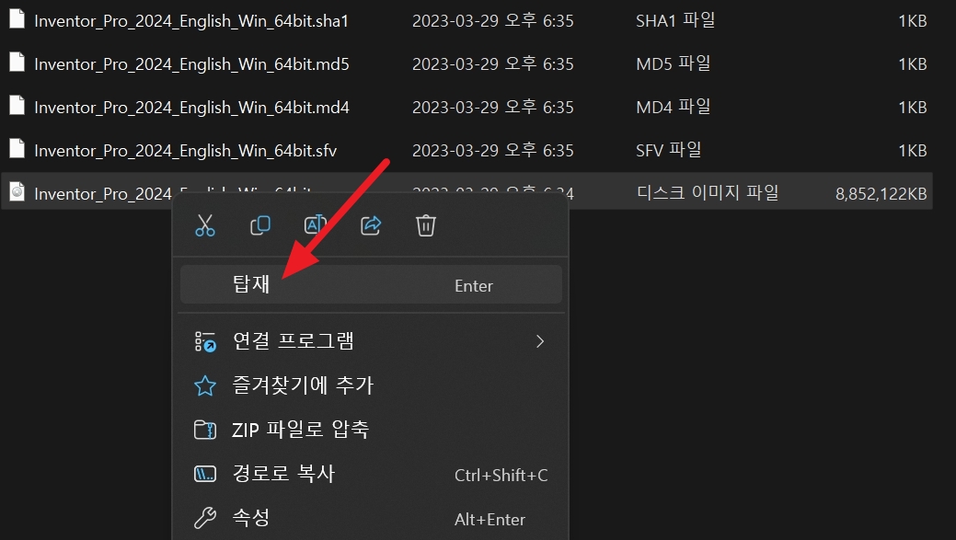Click the star icon beside 즐겨찾기에 추가
956x540 pixels.
point(205,385)
